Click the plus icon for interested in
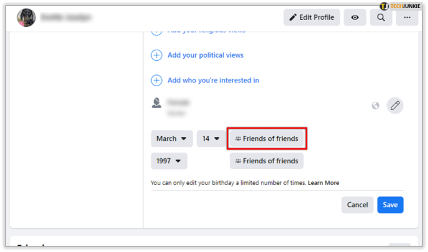The height and width of the screenshot is (252, 428). [x=157, y=80]
